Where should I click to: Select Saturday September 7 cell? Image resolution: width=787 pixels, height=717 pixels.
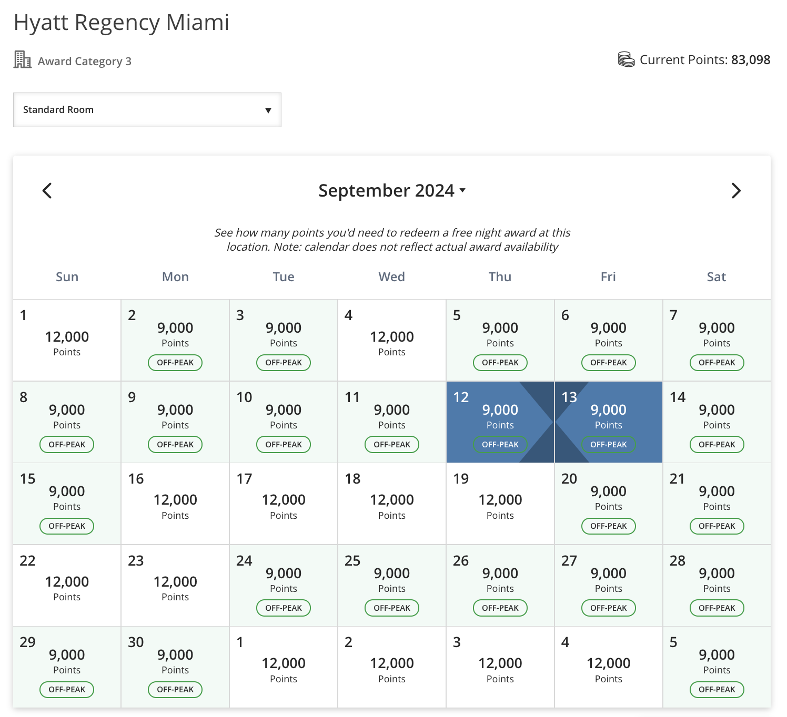(x=717, y=340)
